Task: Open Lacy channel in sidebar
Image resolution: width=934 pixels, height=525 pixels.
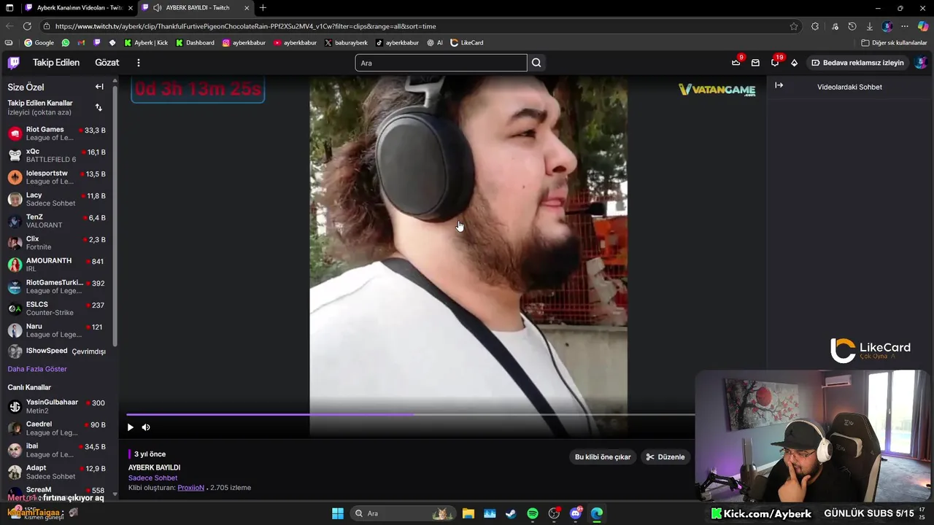Action: pos(57,199)
